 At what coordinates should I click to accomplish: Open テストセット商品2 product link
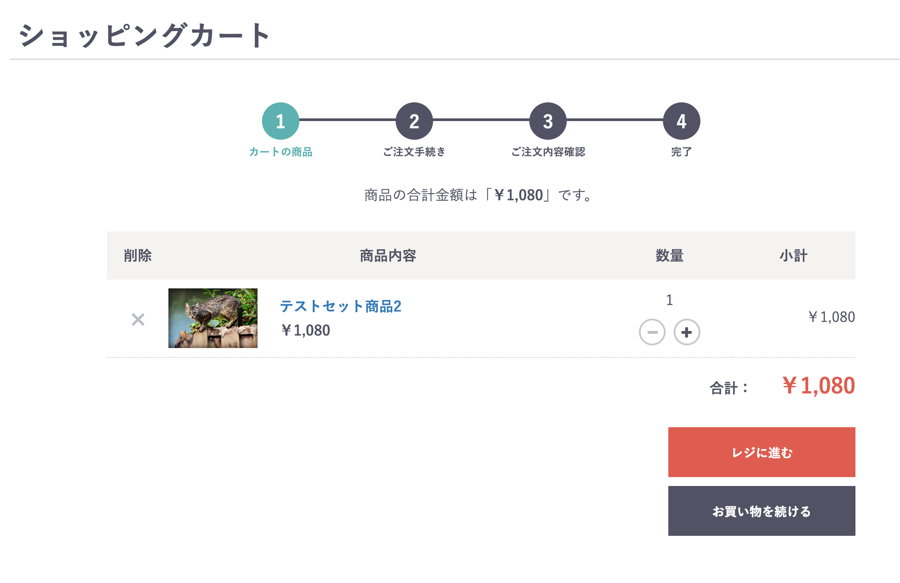tap(341, 306)
